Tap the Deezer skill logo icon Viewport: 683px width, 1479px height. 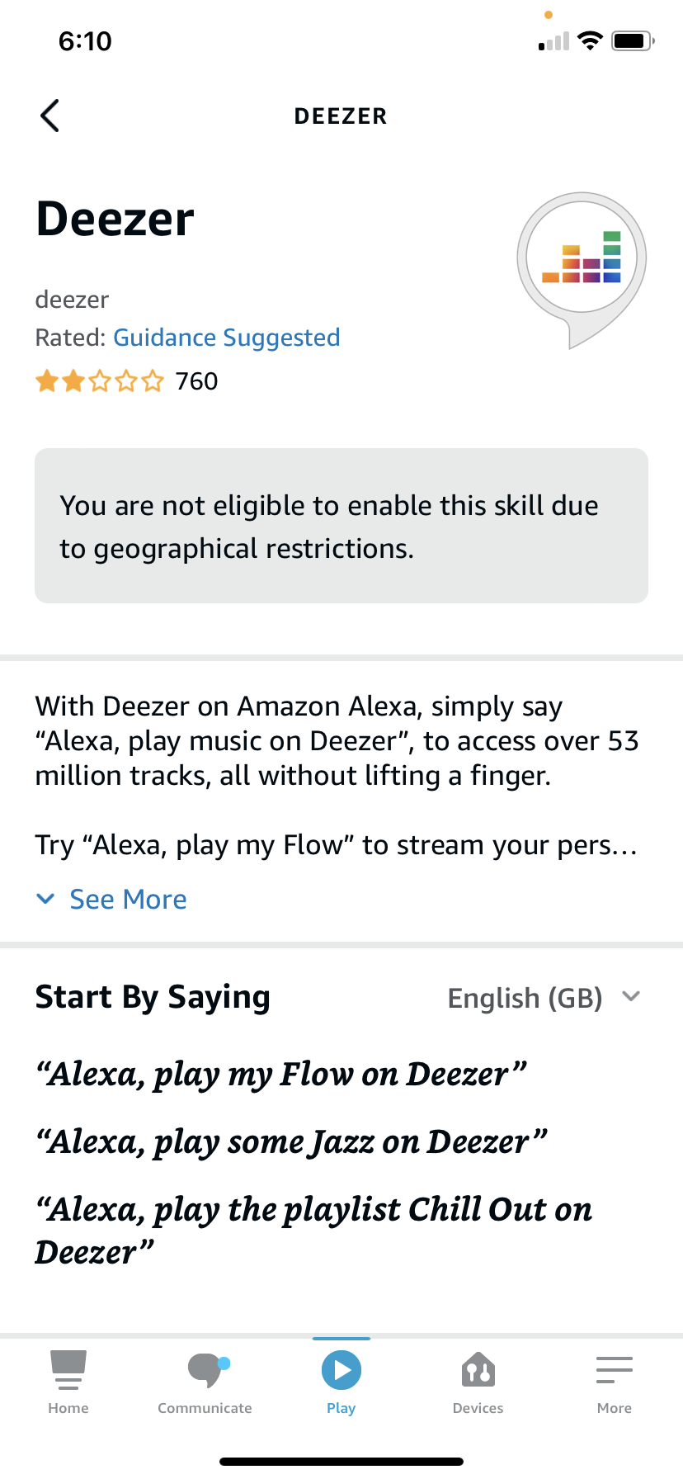582,260
